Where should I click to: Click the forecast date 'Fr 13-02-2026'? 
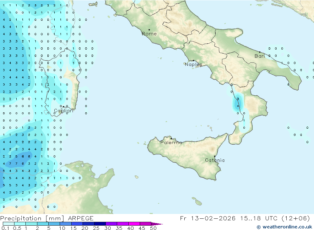click(208, 218)
